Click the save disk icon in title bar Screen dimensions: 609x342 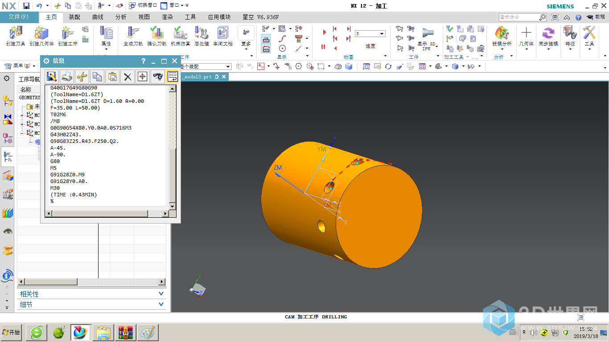(26, 5)
